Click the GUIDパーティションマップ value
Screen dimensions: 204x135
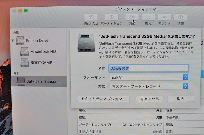point(142,125)
